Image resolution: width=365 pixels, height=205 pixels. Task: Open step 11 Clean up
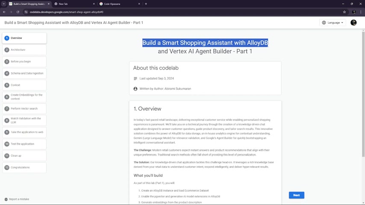pyautogui.click(x=24, y=155)
